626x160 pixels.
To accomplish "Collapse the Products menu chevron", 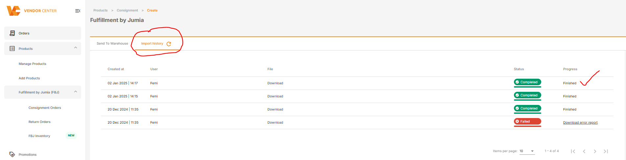I will tap(76, 48).
